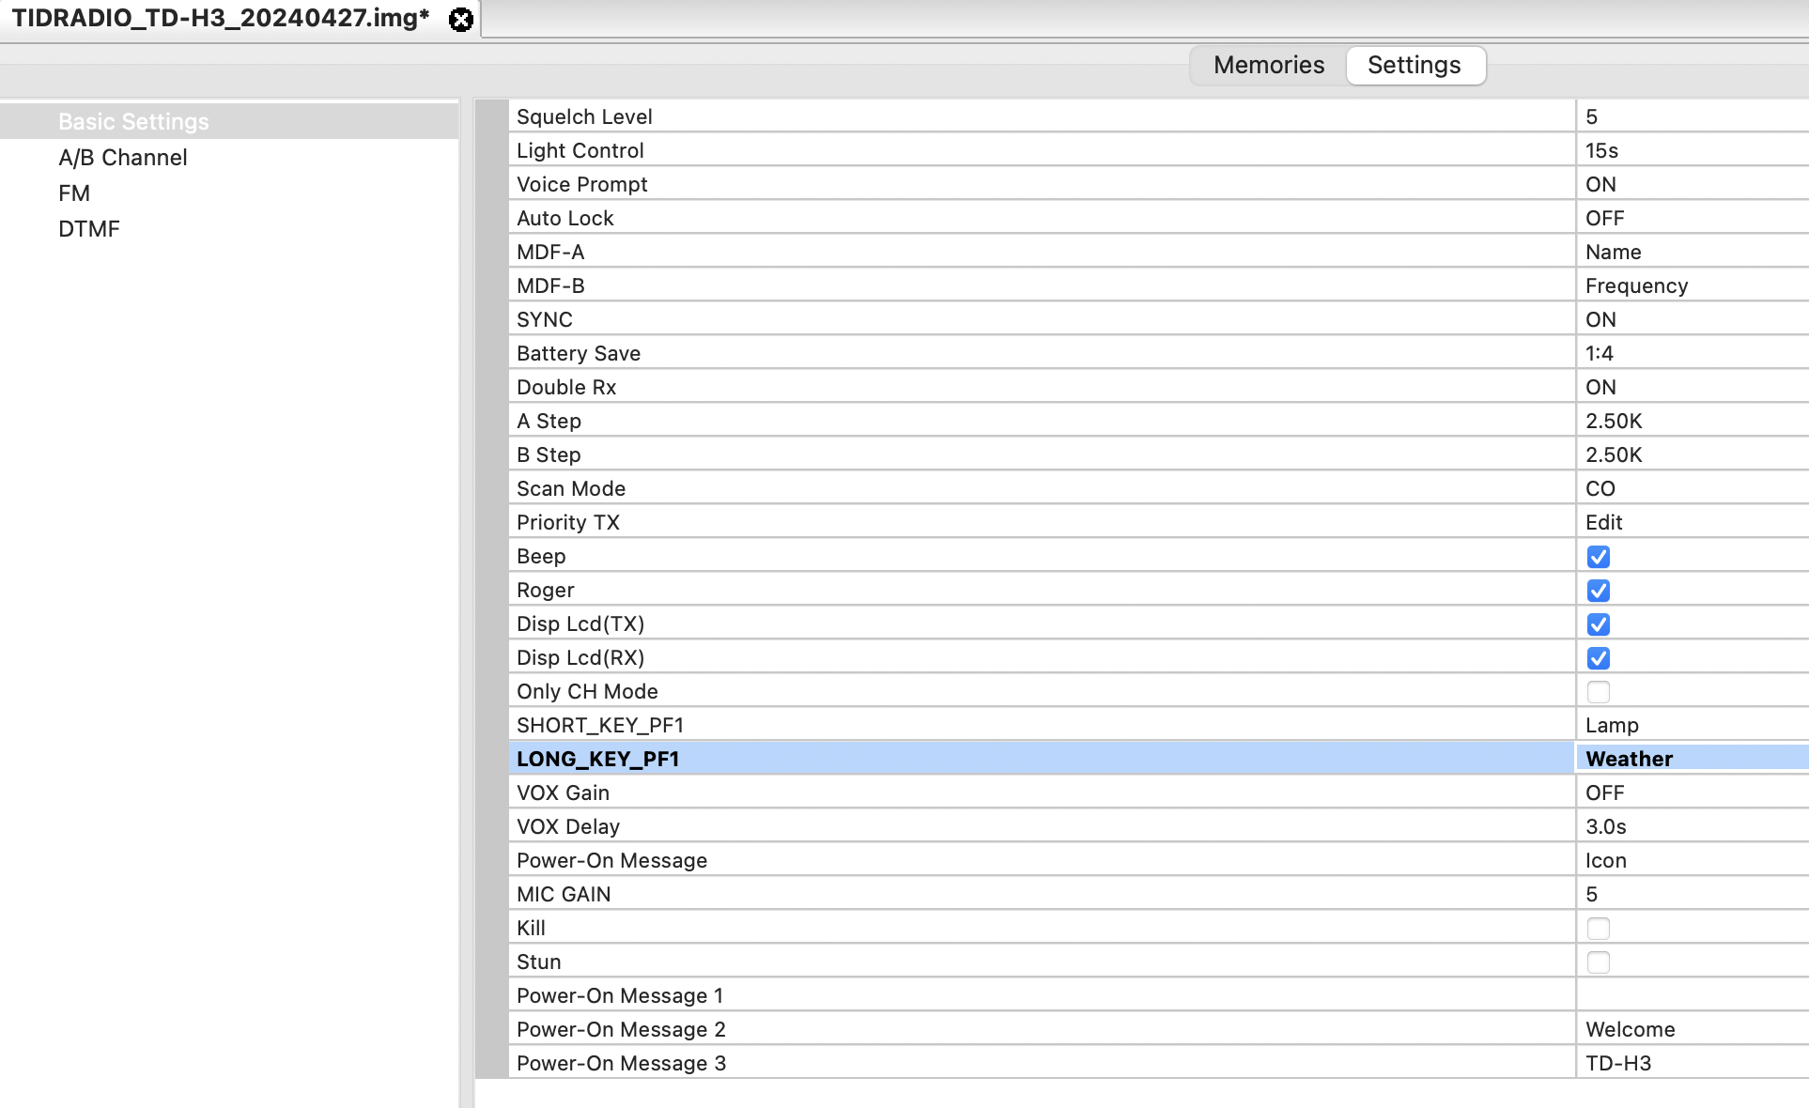Select FM in the settings sidebar
Image resolution: width=1809 pixels, height=1108 pixels.
pos(74,193)
